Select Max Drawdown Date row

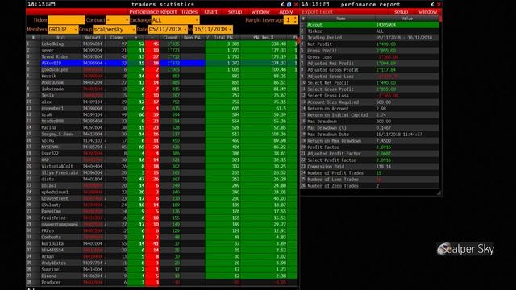point(369,135)
